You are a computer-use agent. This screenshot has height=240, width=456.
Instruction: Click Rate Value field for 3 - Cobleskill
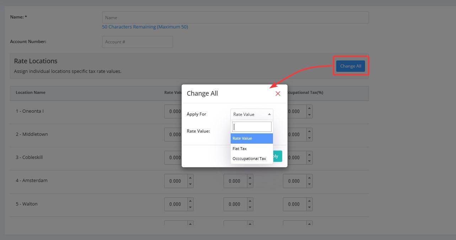click(x=173, y=158)
